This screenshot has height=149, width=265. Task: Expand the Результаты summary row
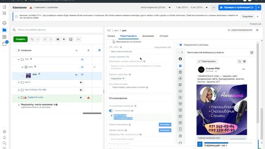[x=19, y=105]
